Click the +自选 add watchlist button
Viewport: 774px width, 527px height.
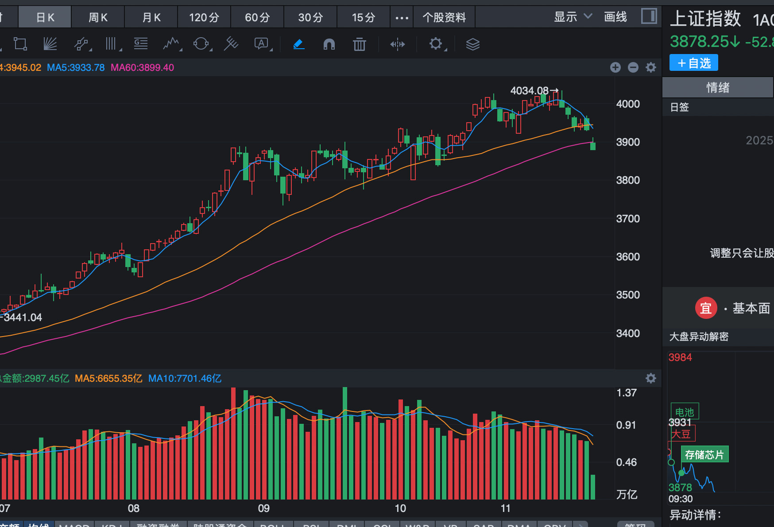click(693, 63)
